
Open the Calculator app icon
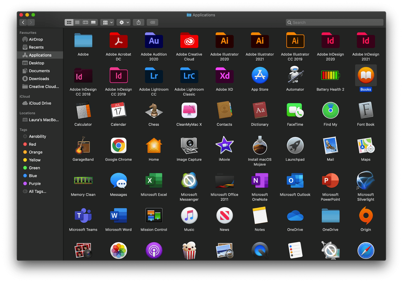pyautogui.click(x=83, y=110)
